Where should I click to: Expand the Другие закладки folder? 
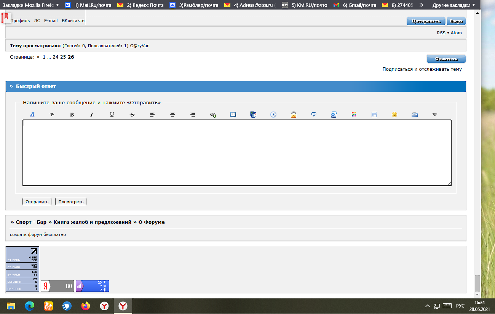454,5
